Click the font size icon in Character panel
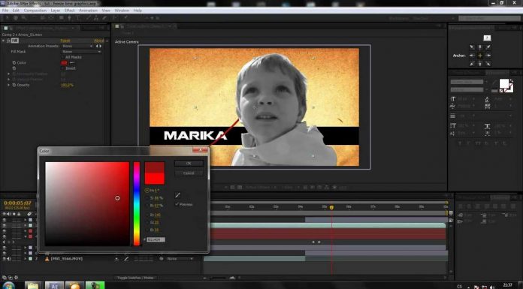The image size is (523, 289). [453, 99]
